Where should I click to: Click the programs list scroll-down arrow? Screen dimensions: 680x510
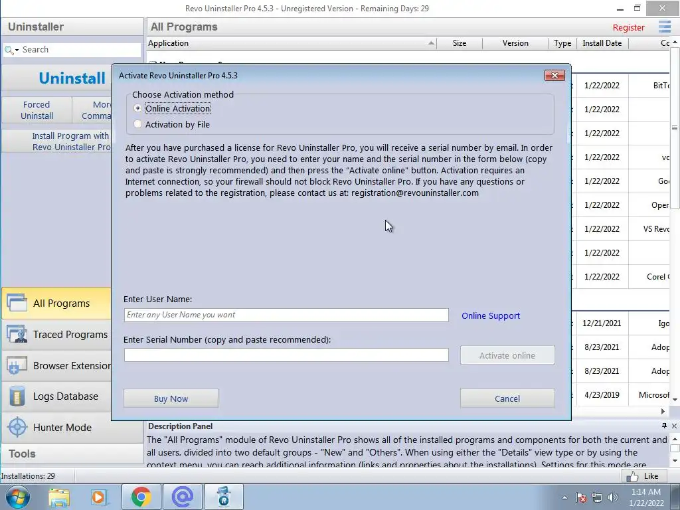(675, 399)
